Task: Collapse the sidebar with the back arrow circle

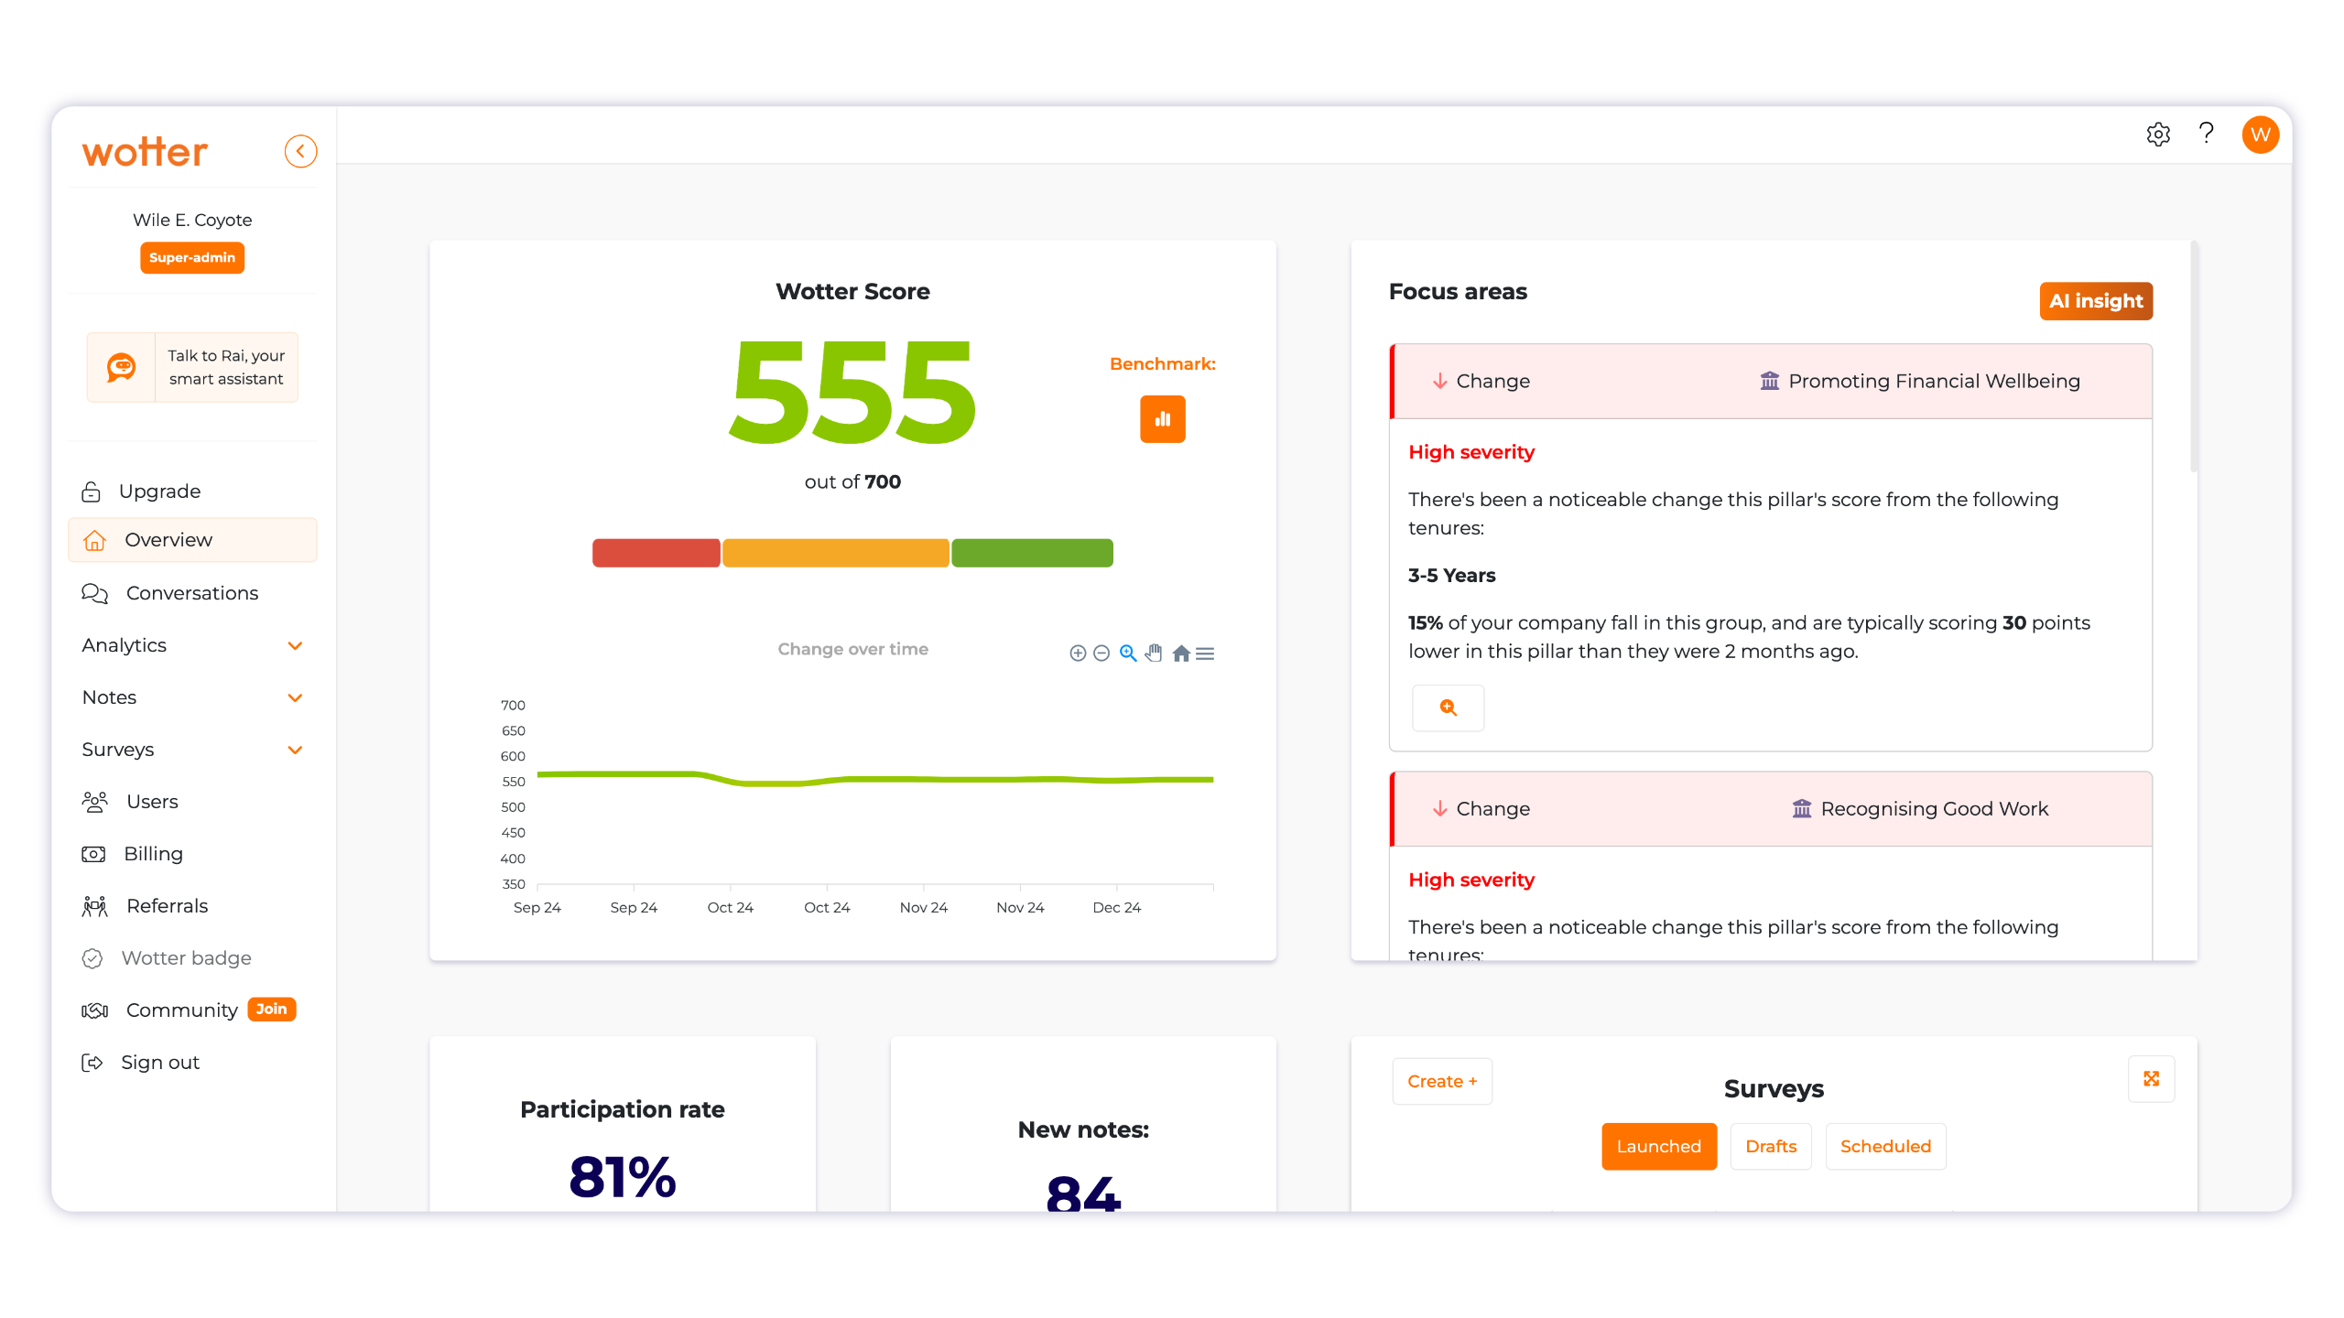Action: (300, 151)
